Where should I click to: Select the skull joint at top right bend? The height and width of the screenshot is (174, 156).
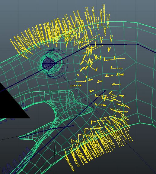(138, 44)
